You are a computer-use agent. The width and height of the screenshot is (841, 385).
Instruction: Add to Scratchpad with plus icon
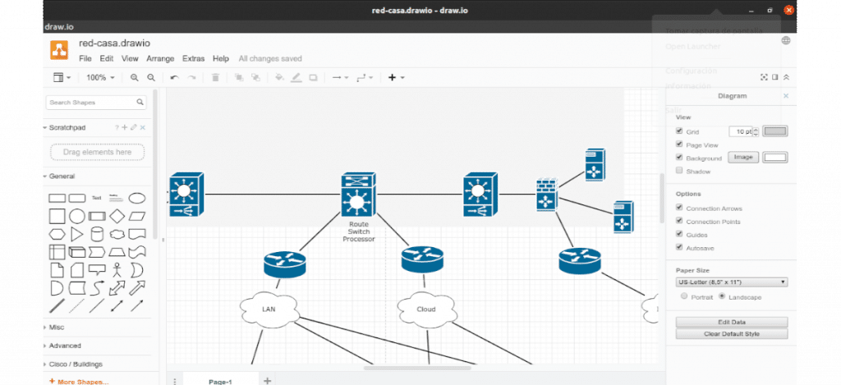(x=125, y=127)
